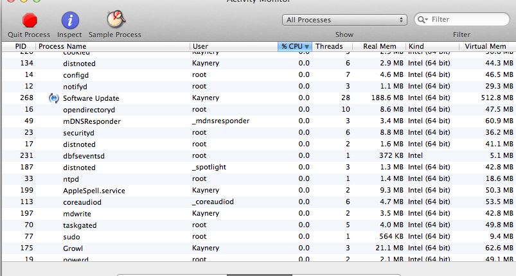
Task: Select the mdwrite process row
Action: pyautogui.click(x=259, y=214)
